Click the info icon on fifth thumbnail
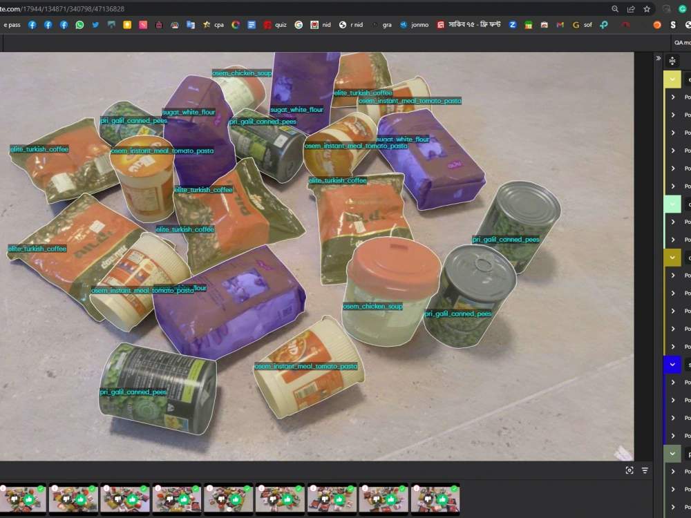Image resolution: width=691 pixels, height=518 pixels. 210,488
